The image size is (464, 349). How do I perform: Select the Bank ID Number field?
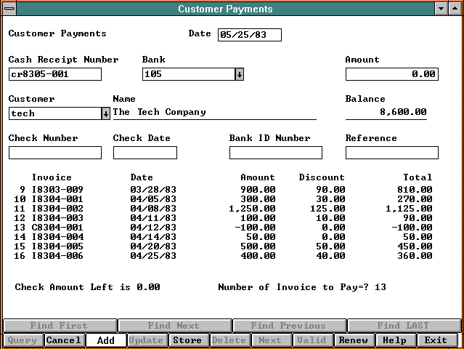(x=275, y=153)
